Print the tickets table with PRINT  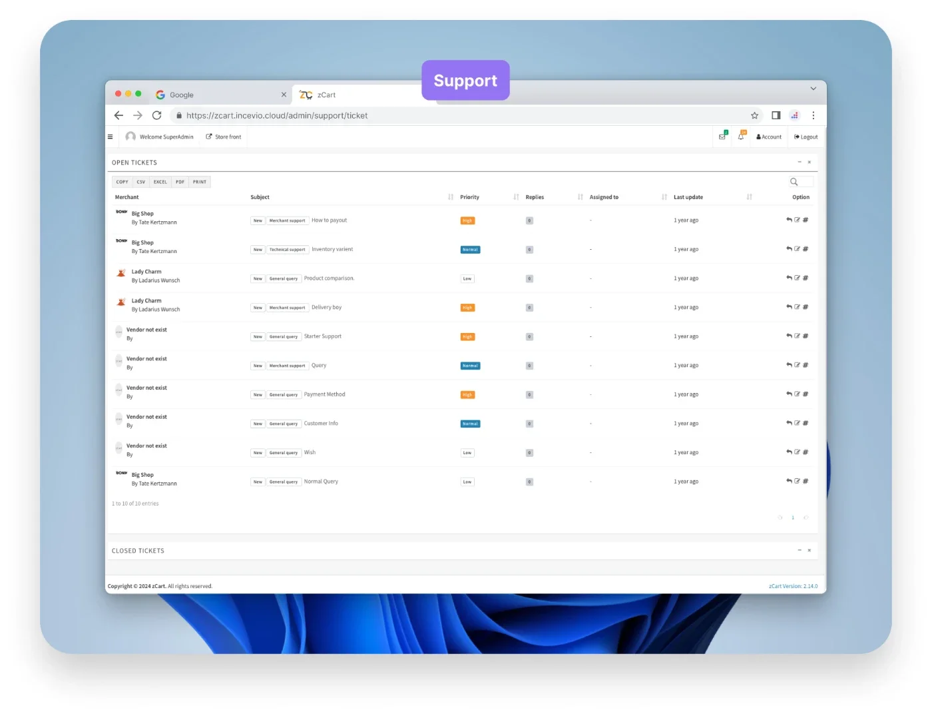click(x=200, y=182)
